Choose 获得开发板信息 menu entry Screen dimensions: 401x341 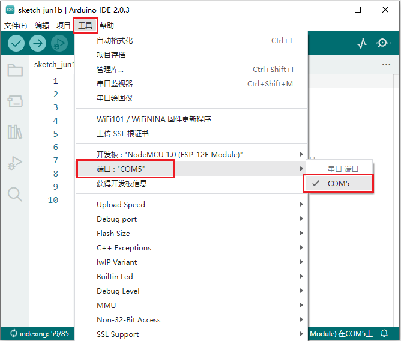click(x=191, y=183)
